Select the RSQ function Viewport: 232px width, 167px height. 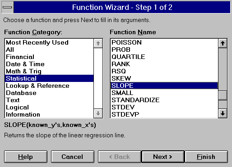click(164, 71)
